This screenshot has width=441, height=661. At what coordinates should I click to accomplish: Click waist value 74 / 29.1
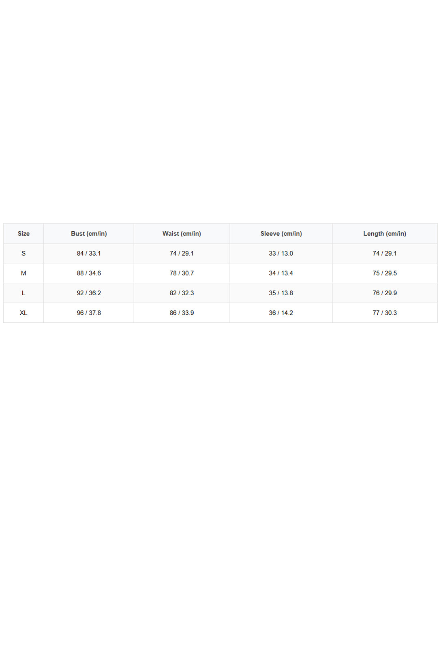coord(182,253)
